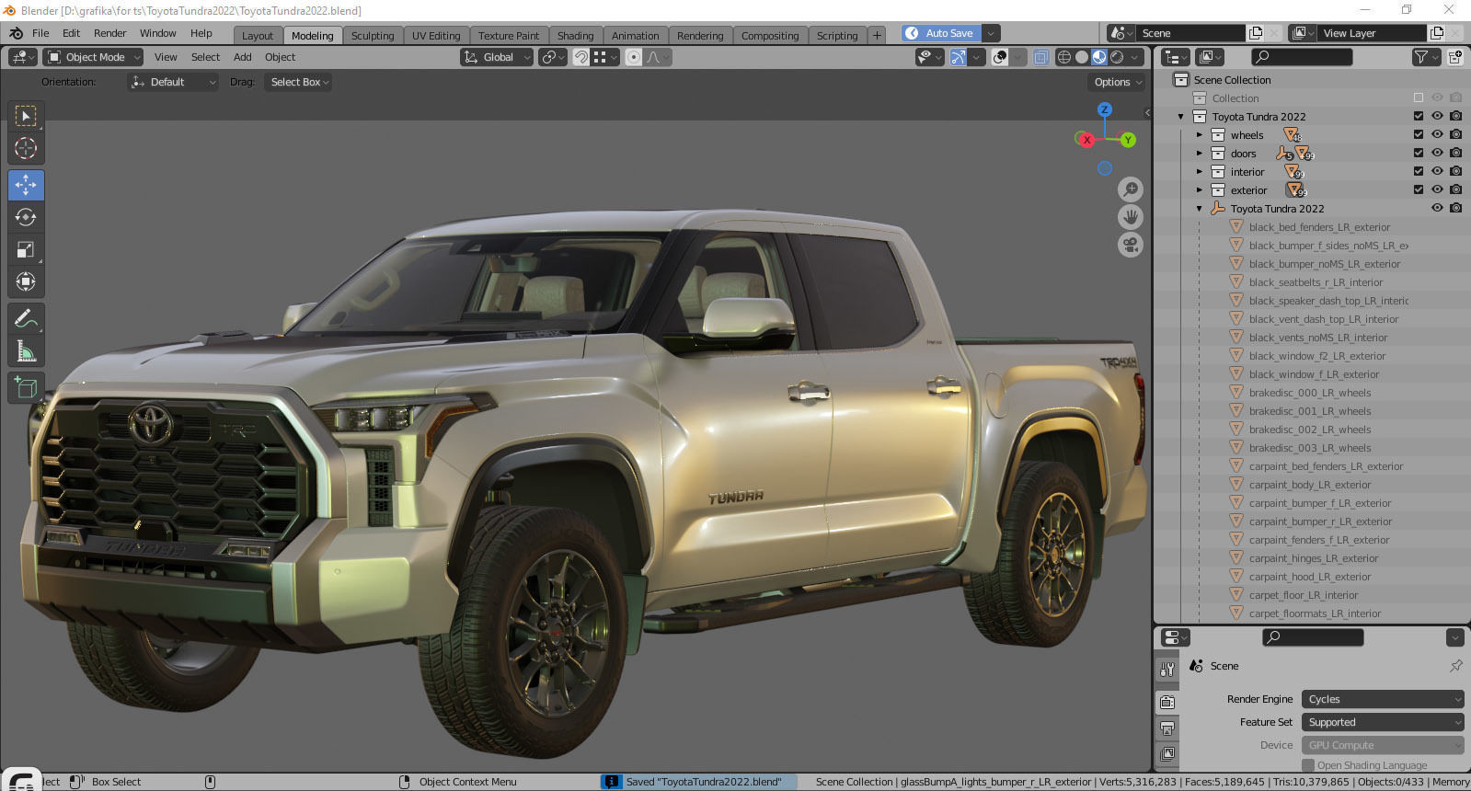Select brakedisc_000_LR_wheels in outliner
The image size is (1471, 791).
pyautogui.click(x=1309, y=393)
